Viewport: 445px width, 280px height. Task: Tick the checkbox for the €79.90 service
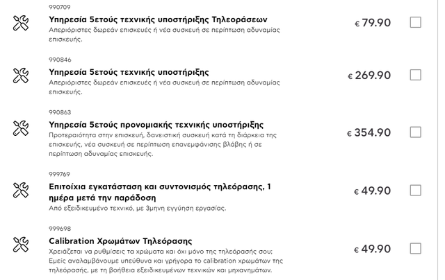(x=416, y=22)
